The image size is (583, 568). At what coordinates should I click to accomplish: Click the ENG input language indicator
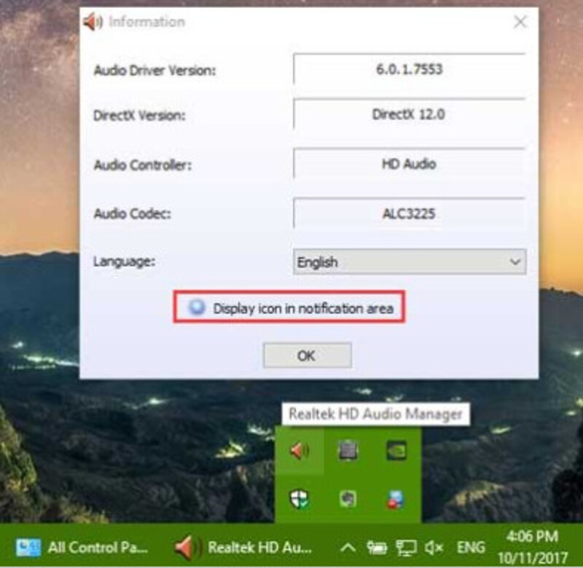pyautogui.click(x=471, y=548)
